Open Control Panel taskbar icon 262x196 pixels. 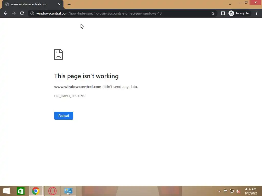[68, 191]
